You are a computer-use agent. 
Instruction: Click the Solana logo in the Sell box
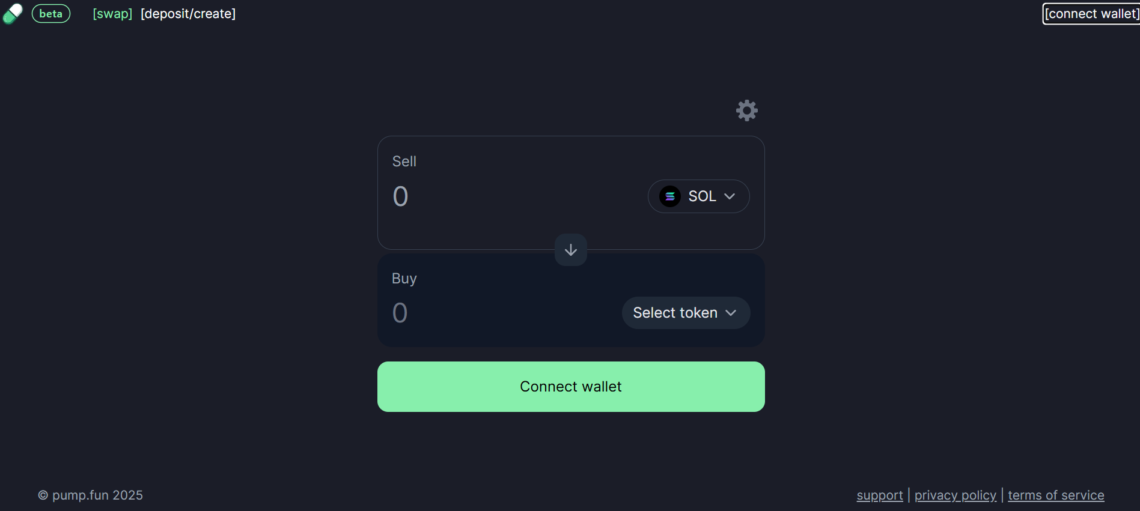[669, 196]
